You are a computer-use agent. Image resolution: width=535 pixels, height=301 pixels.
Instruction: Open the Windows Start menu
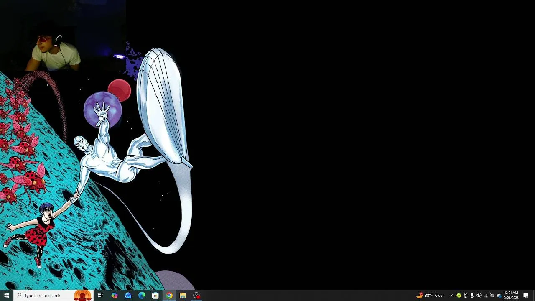(x=6, y=296)
